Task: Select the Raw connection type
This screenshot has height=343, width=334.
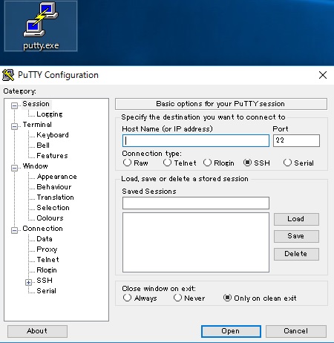Action: point(136,163)
